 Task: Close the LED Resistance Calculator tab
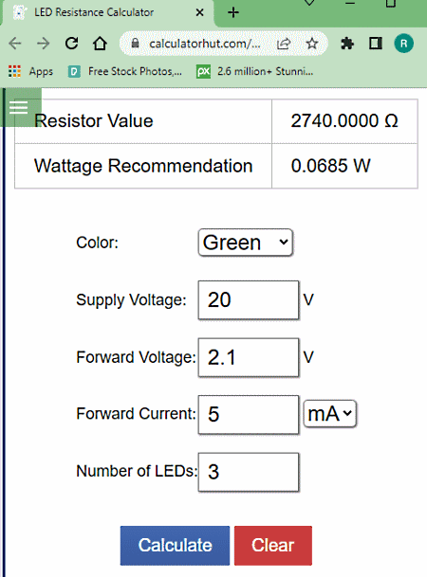pos(199,12)
